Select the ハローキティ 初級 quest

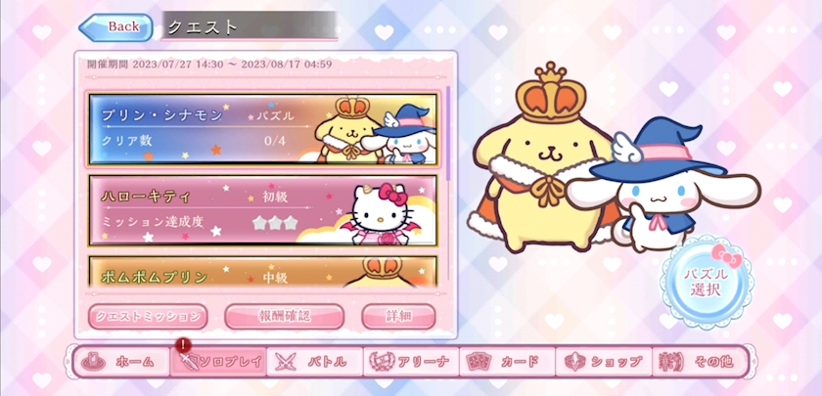pos(262,210)
